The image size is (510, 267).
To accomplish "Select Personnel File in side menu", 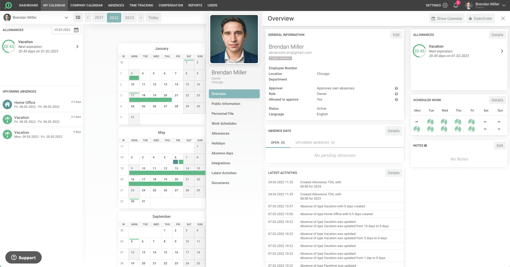I will point(223,114).
